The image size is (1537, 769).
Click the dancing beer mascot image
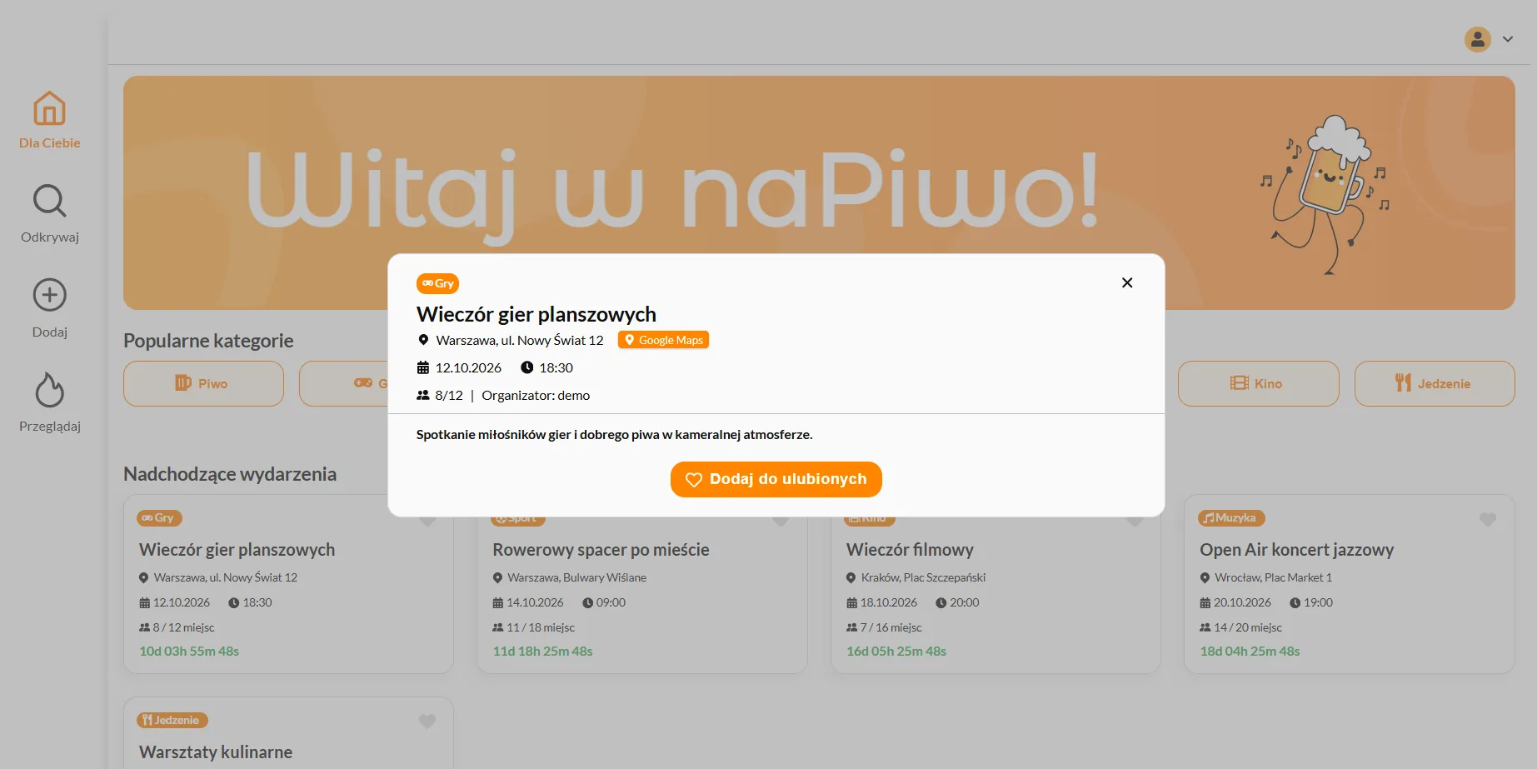point(1325,194)
